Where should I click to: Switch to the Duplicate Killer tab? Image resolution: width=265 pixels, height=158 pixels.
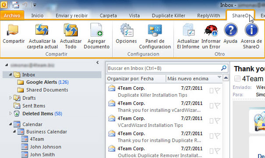point(169,16)
